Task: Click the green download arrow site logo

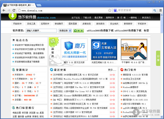Action: [x=13, y=16]
